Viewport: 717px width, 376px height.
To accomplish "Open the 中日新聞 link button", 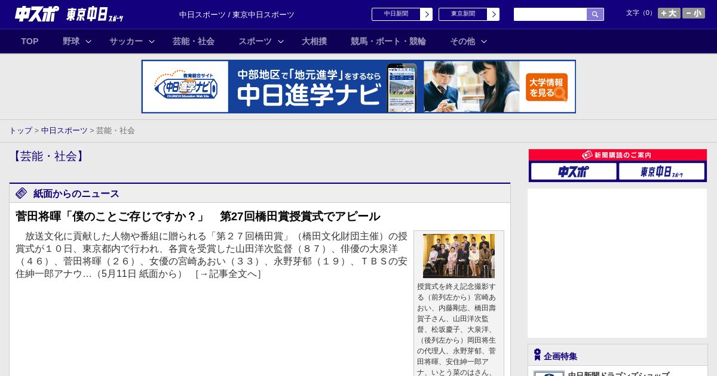I will click(x=396, y=14).
